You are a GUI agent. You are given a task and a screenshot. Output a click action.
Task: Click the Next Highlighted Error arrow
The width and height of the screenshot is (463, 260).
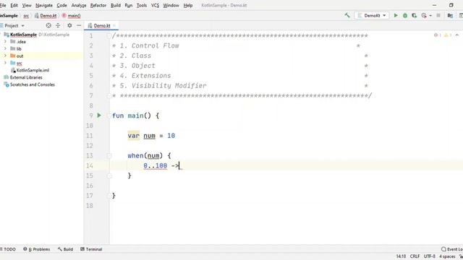(x=457, y=35)
